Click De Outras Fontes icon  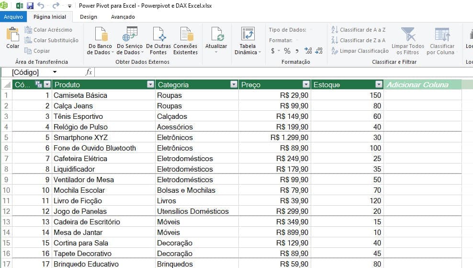[158, 35]
